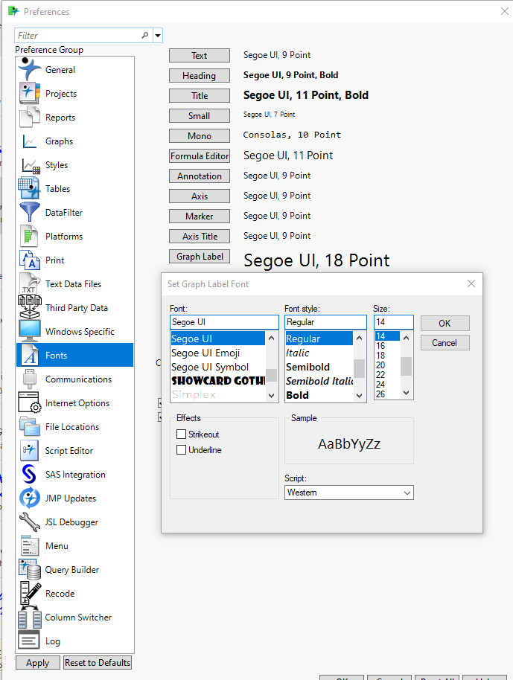Click the Font list scroll-up arrow
Viewport: 513px width, 680px height.
pyautogui.click(x=272, y=338)
